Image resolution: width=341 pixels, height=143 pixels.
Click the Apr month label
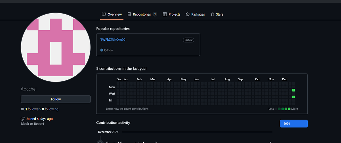point(170,79)
